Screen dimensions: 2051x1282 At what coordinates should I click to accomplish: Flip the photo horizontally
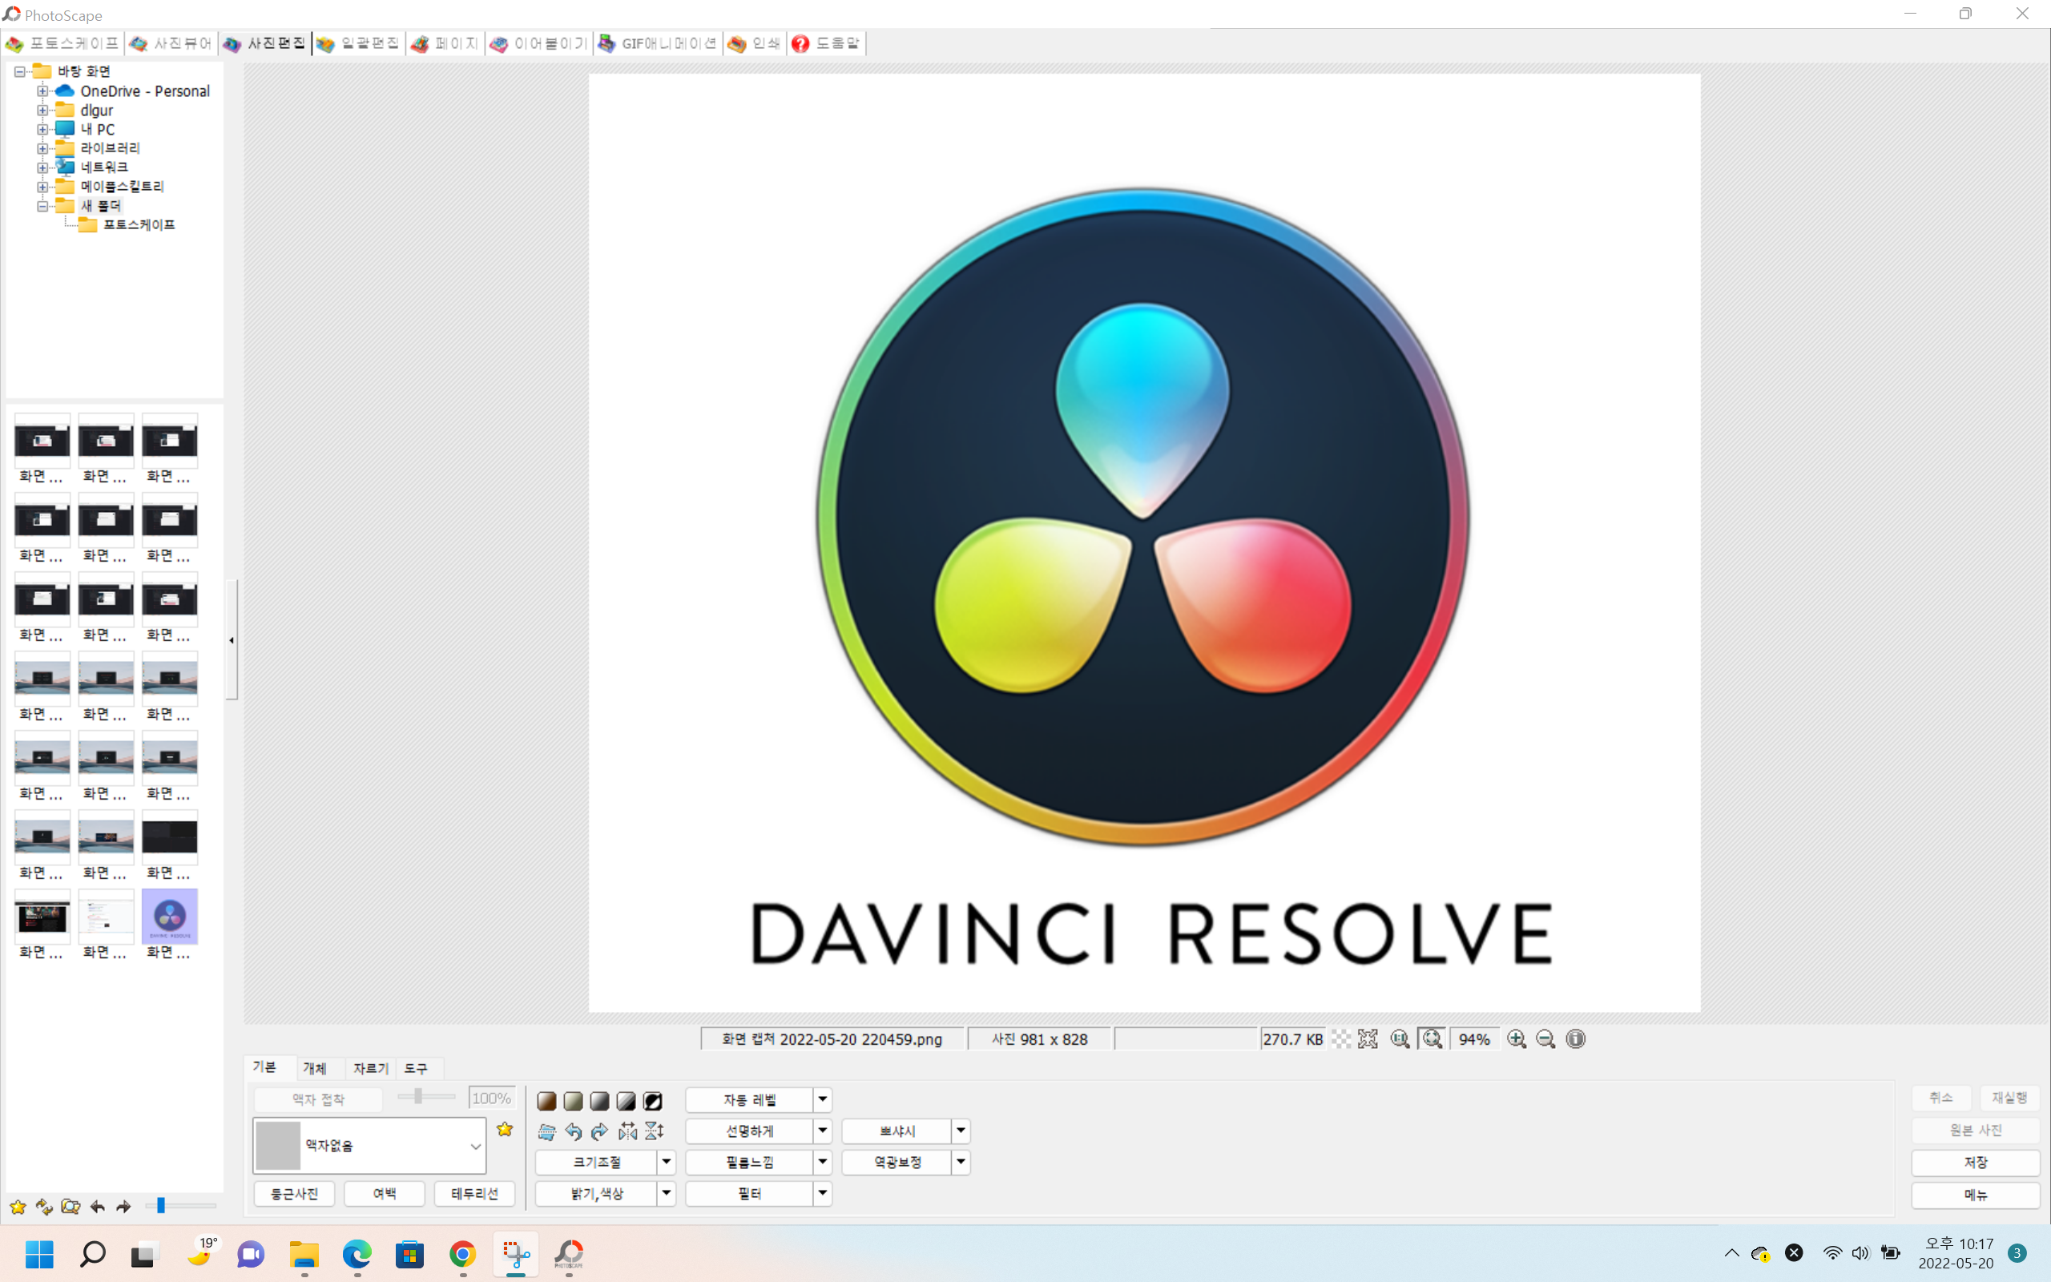click(627, 1131)
